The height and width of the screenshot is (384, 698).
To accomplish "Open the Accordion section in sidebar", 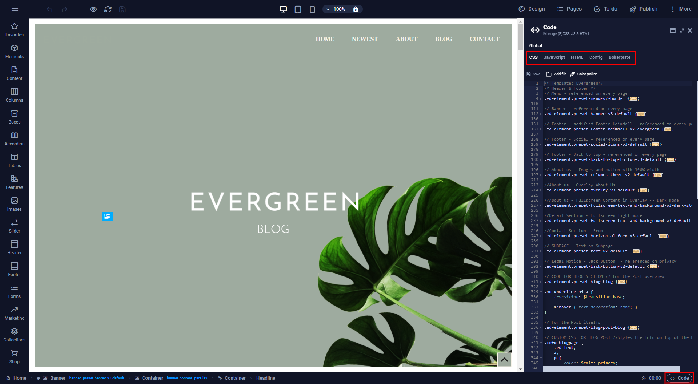I will pos(14,139).
